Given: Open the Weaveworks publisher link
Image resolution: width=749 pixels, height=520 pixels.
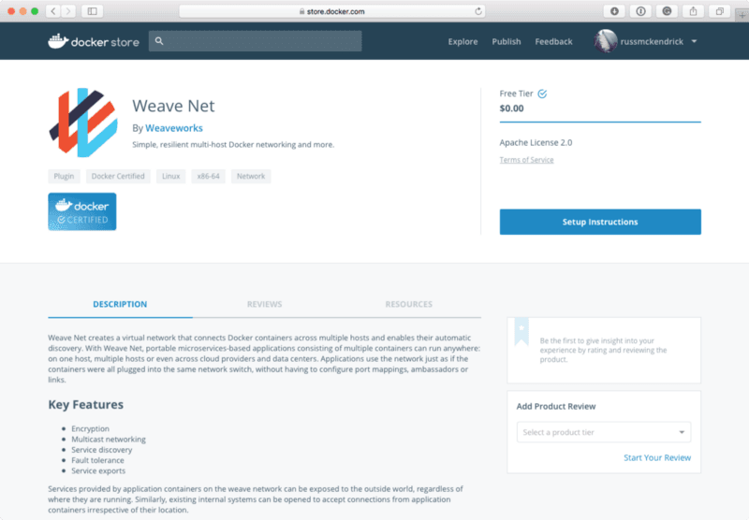Looking at the screenshot, I should click(x=174, y=128).
